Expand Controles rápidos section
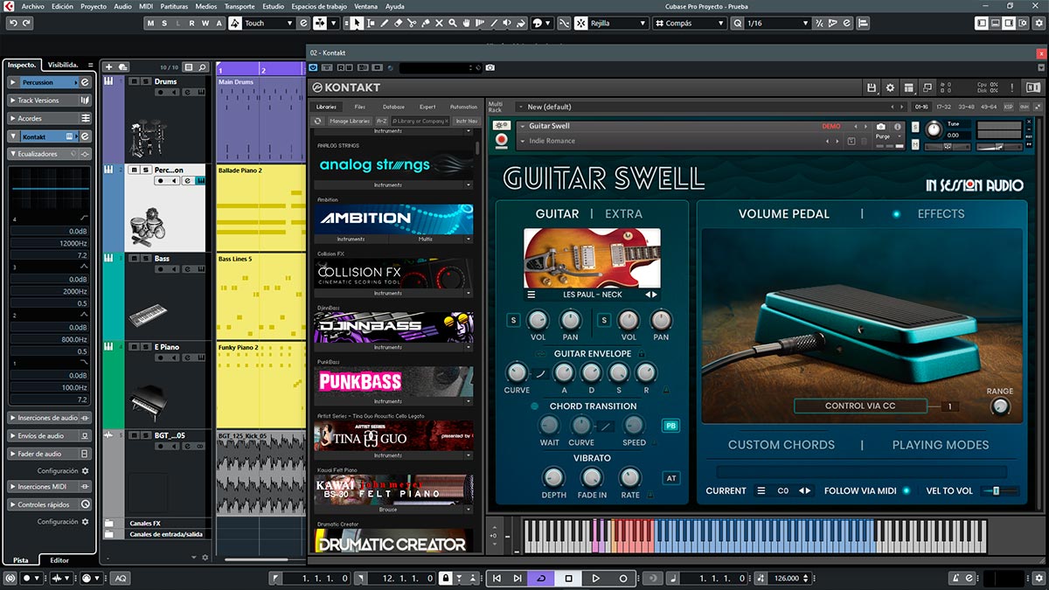Image resolution: width=1049 pixels, height=590 pixels. pyautogui.click(x=49, y=504)
